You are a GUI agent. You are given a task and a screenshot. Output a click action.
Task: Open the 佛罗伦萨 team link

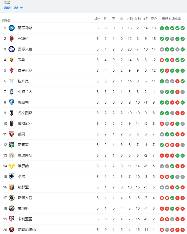click(x=25, y=70)
